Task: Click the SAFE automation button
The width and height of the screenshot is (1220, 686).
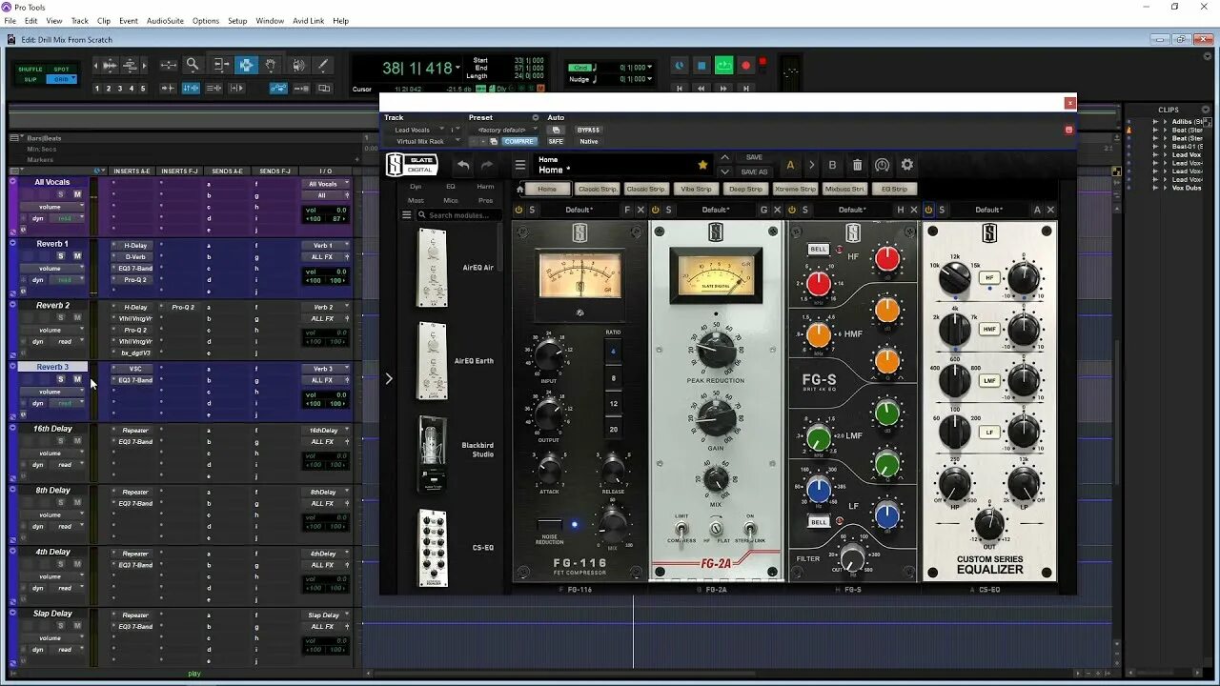Action: tap(556, 141)
